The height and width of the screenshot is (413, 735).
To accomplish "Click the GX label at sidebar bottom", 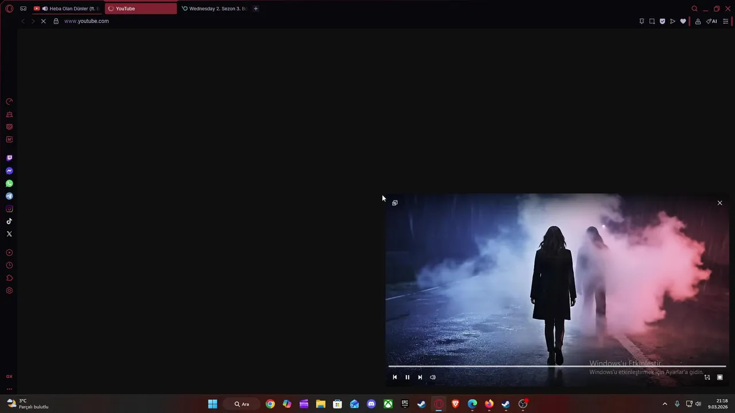I will (9, 376).
